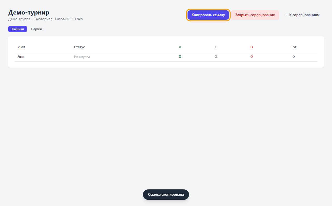This screenshot has height=206, width=332.
Task: Click the Ссылка скопирована toast notification
Action: [x=166, y=195]
